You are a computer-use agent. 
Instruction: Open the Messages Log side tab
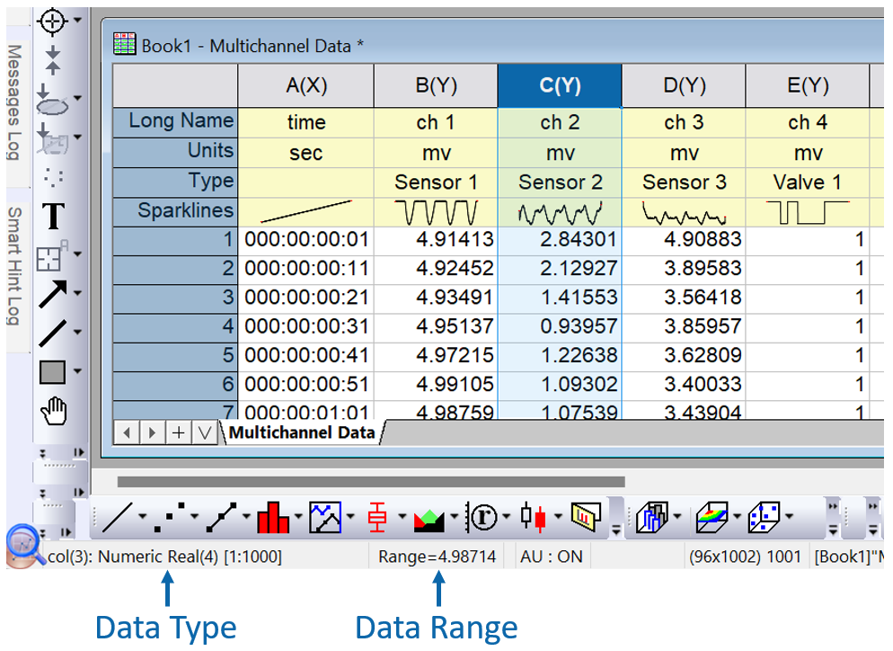click(x=13, y=102)
